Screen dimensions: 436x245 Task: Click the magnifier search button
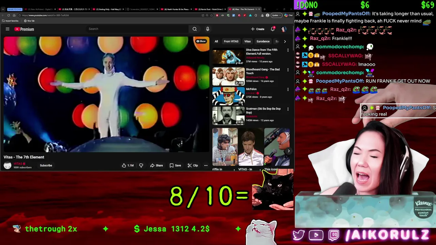[x=194, y=29]
